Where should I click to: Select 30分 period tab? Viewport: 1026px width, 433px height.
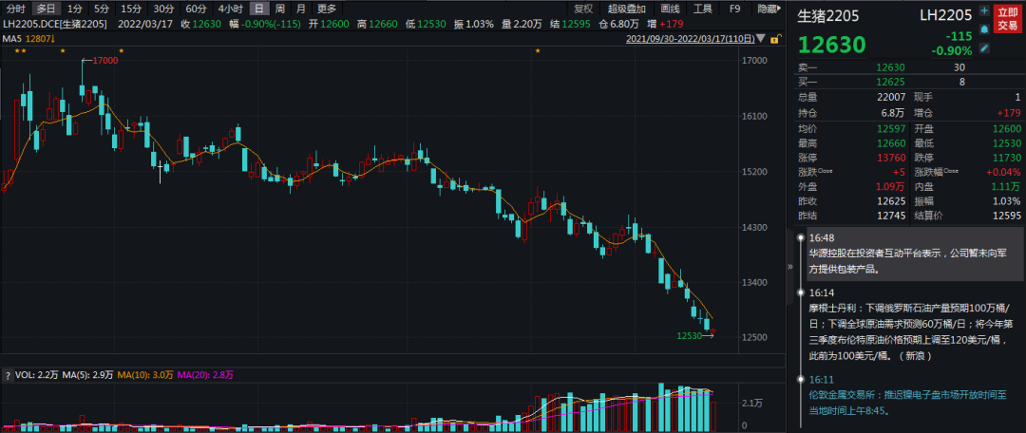point(163,9)
